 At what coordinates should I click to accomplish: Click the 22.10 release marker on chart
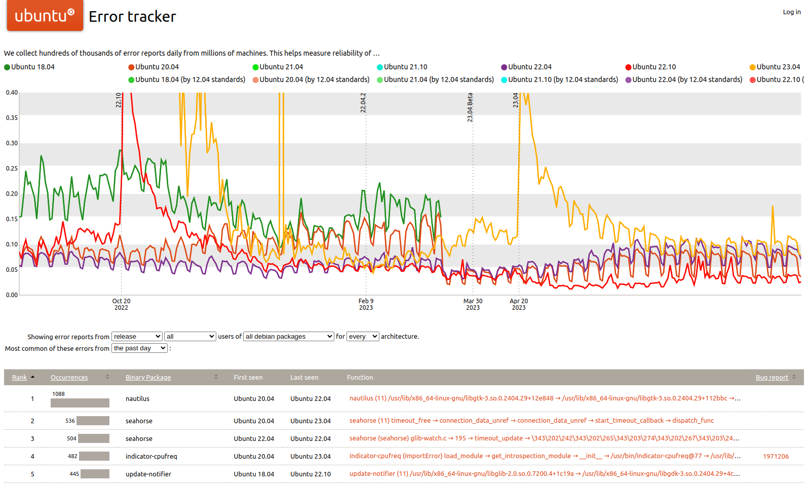pos(119,100)
